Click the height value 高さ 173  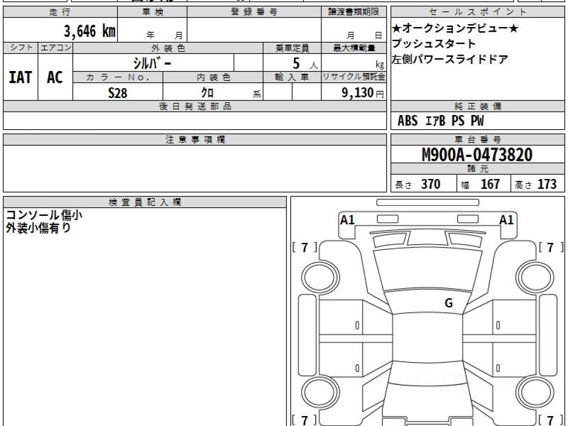(x=536, y=184)
